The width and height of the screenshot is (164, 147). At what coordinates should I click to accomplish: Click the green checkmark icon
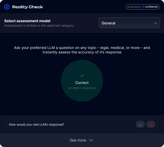pyautogui.click(x=82, y=75)
